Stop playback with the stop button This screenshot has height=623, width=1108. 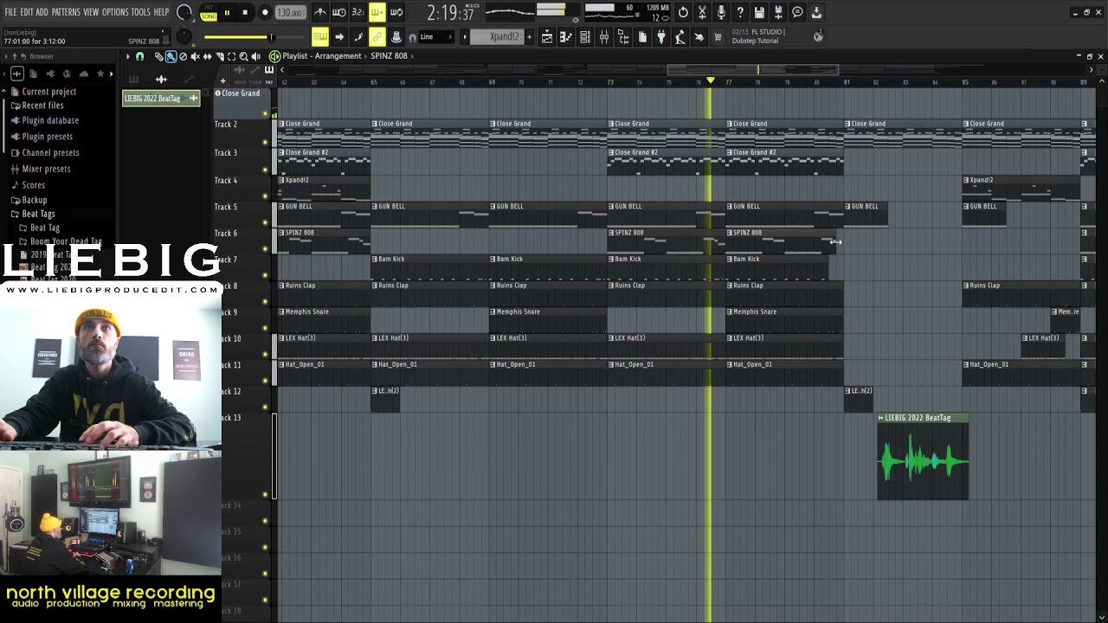point(245,12)
